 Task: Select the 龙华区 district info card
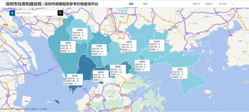click(99, 50)
